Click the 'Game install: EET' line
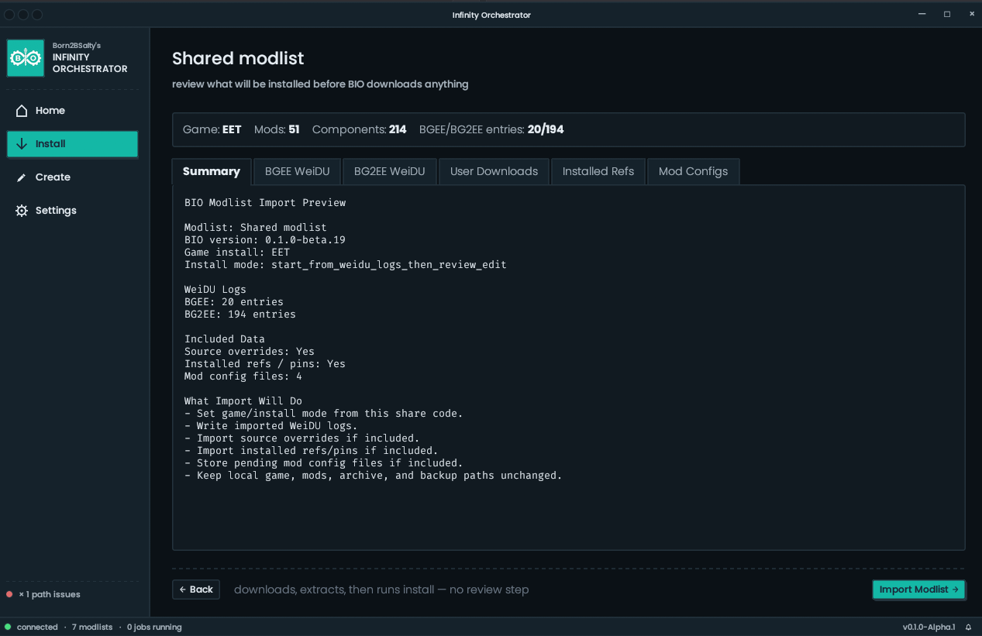The width and height of the screenshot is (982, 636). pyautogui.click(x=237, y=253)
